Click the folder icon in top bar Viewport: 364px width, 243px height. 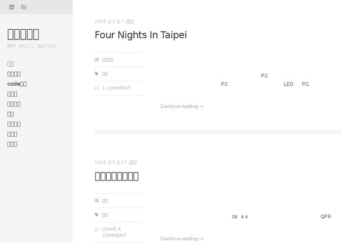tap(24, 7)
